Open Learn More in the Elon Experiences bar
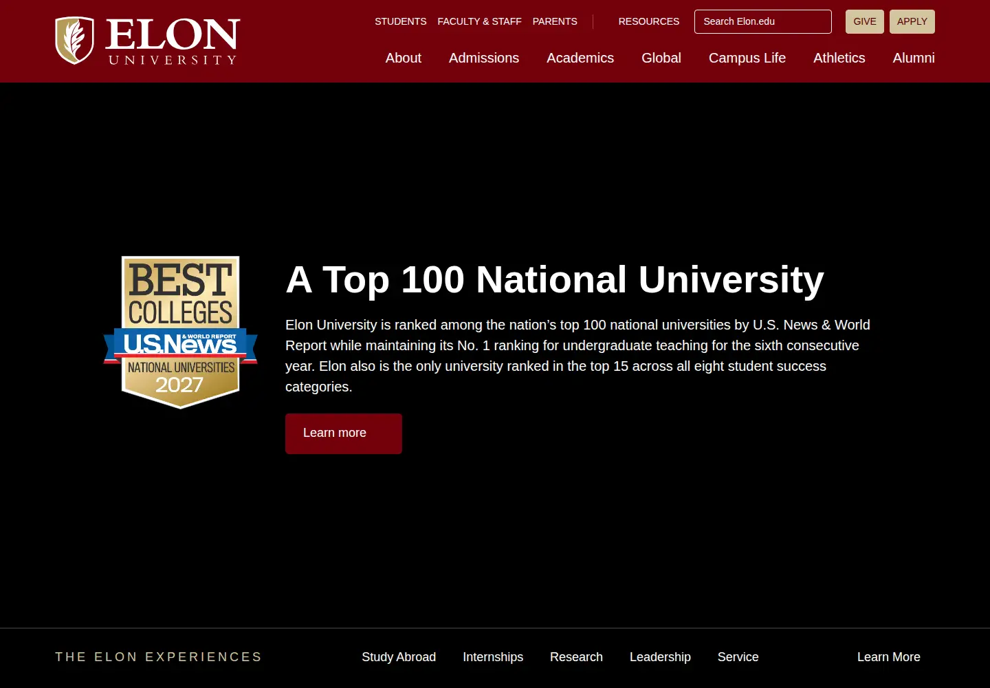The image size is (990, 688). pos(889,657)
